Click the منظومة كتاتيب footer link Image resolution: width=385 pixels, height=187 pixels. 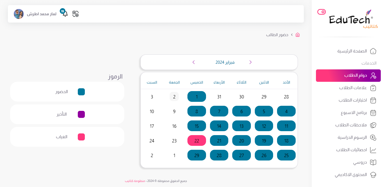[135, 181]
